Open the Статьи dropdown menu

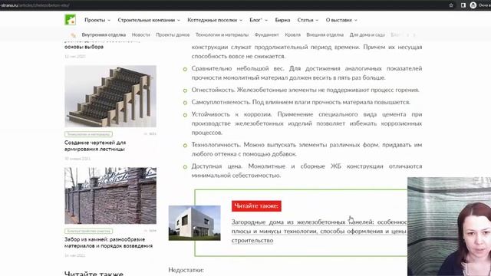308,20
